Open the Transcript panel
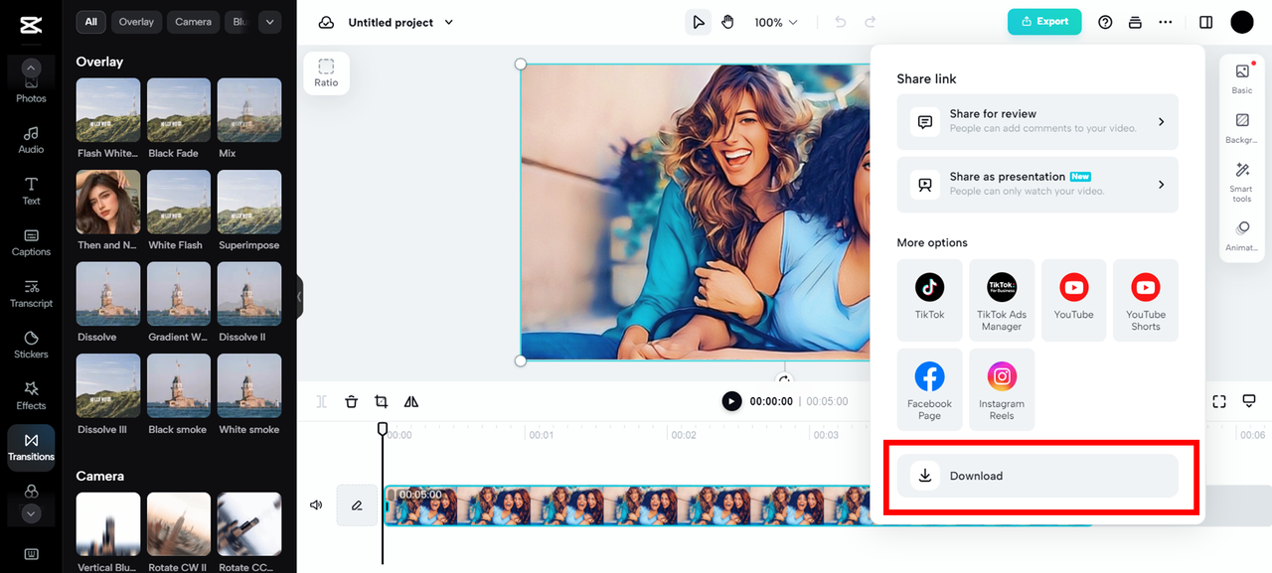The image size is (1272, 573). (x=31, y=294)
